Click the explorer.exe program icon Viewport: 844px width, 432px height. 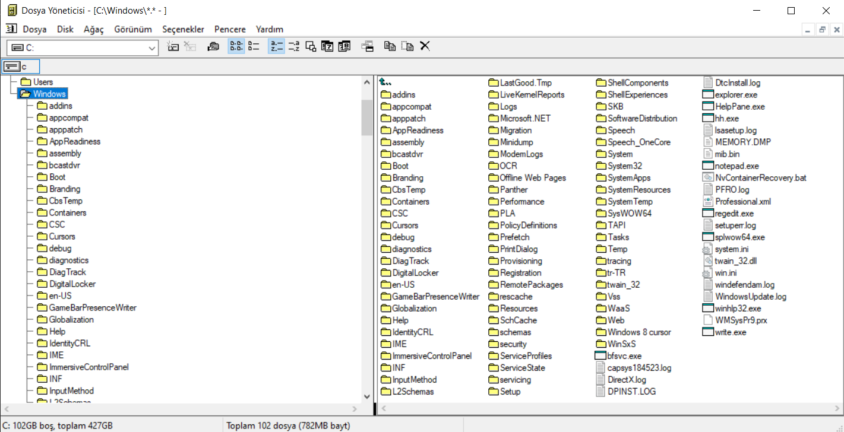coord(707,94)
